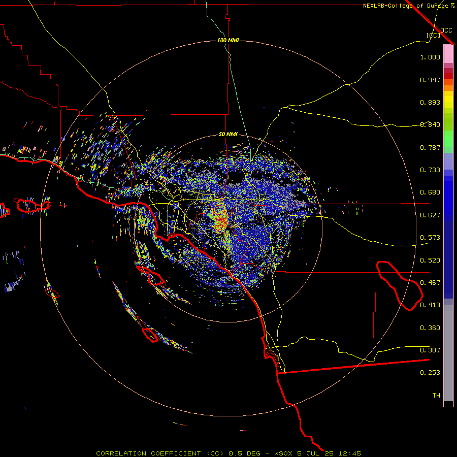Click the 0.627 color scale label
Screen dimensions: 457x457
pos(430,215)
